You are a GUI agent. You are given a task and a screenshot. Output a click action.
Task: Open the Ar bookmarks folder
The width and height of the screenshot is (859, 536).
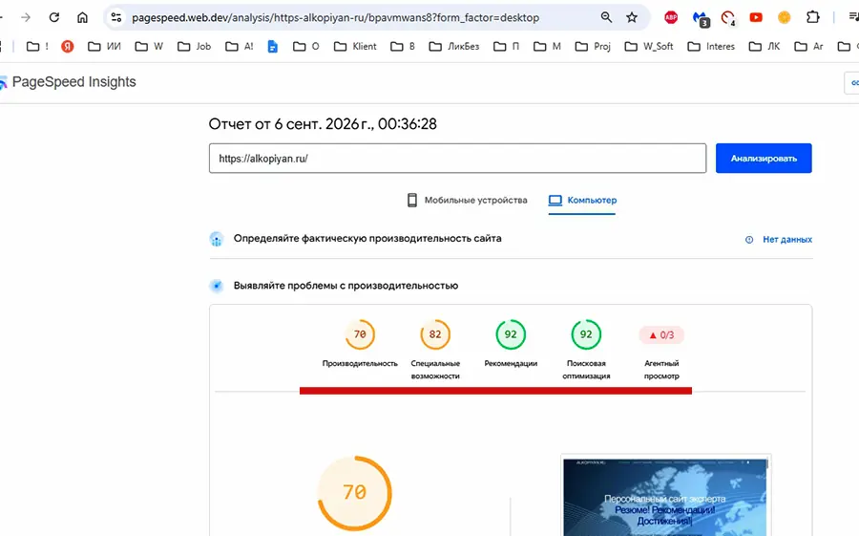click(808, 47)
